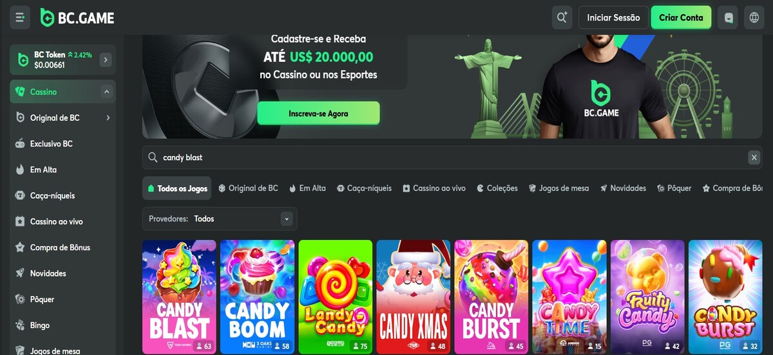773x355 pixels.
Task: Open the search icon in top bar
Action: coord(562,17)
